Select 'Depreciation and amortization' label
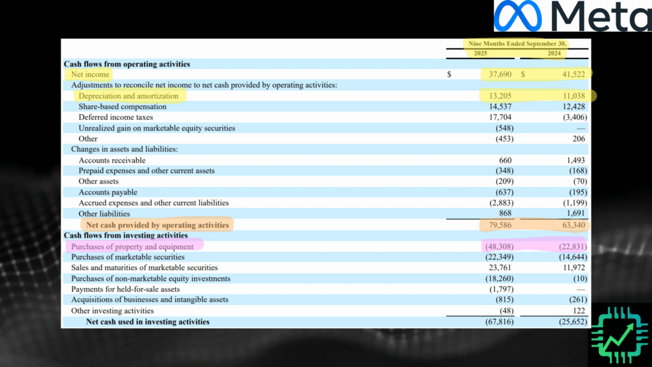Viewport: 652px width, 367px height. pos(129,96)
